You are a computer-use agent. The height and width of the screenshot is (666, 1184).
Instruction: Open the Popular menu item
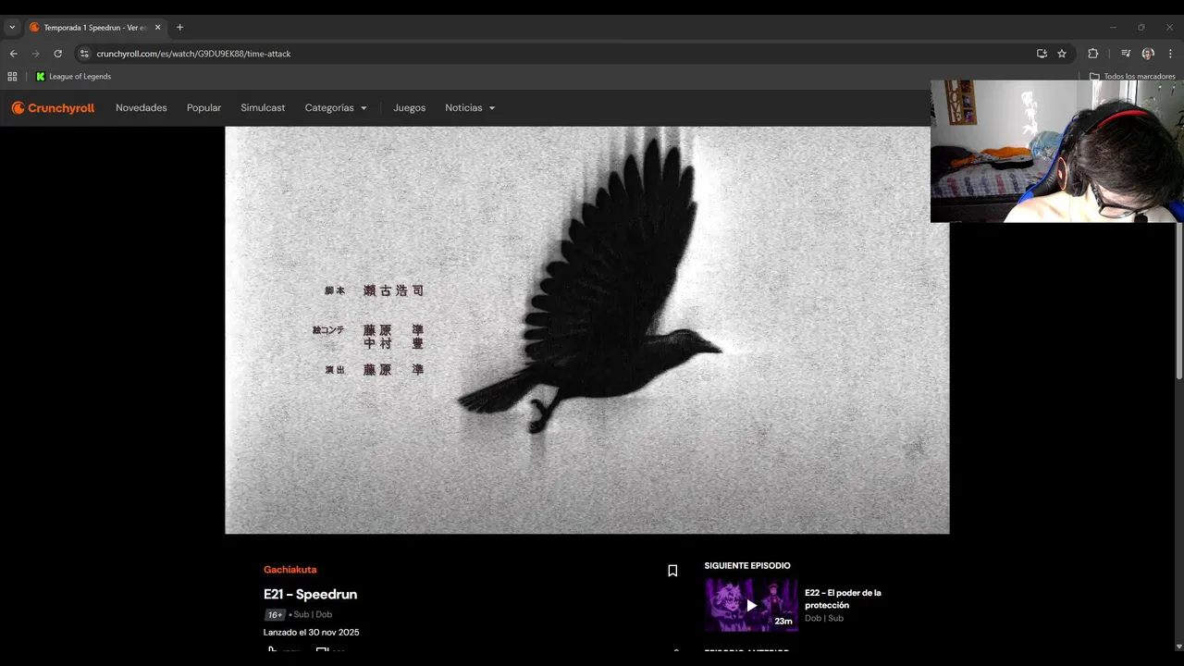(x=203, y=108)
